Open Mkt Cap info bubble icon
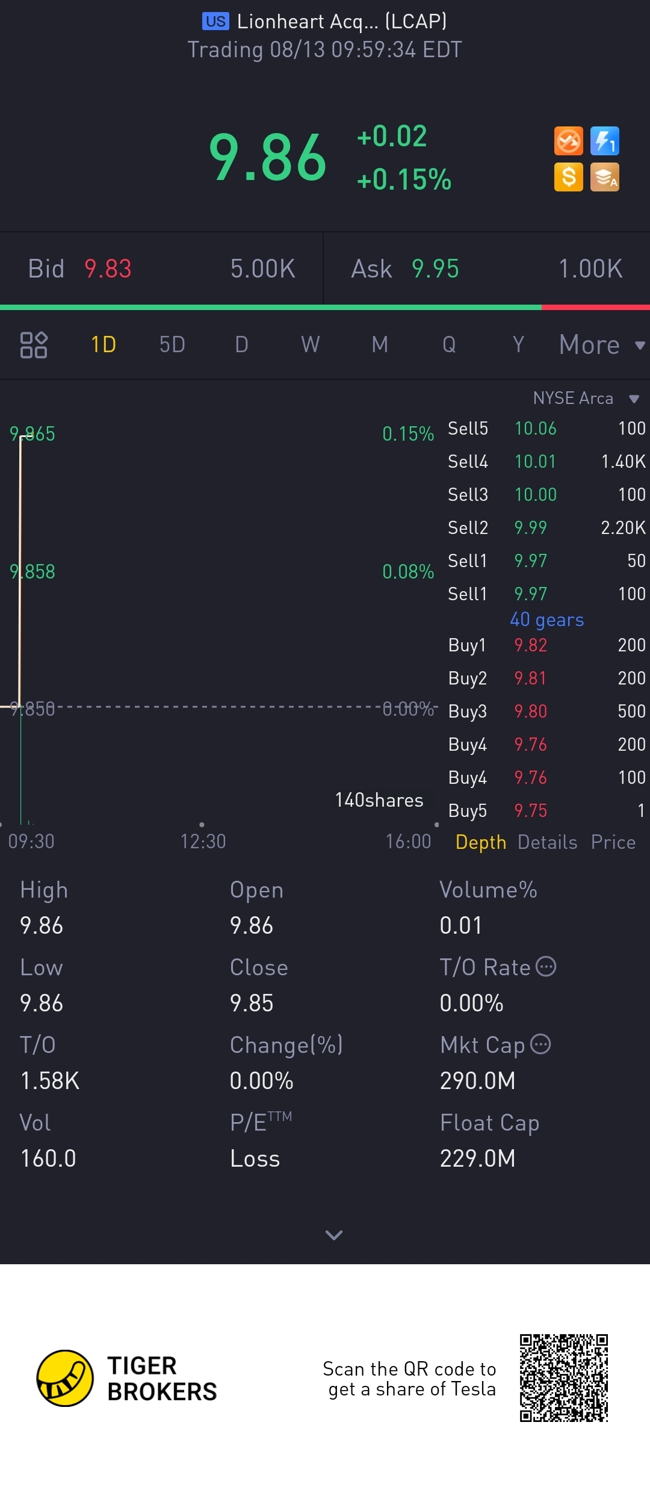The height and width of the screenshot is (1493, 650). (540, 1044)
